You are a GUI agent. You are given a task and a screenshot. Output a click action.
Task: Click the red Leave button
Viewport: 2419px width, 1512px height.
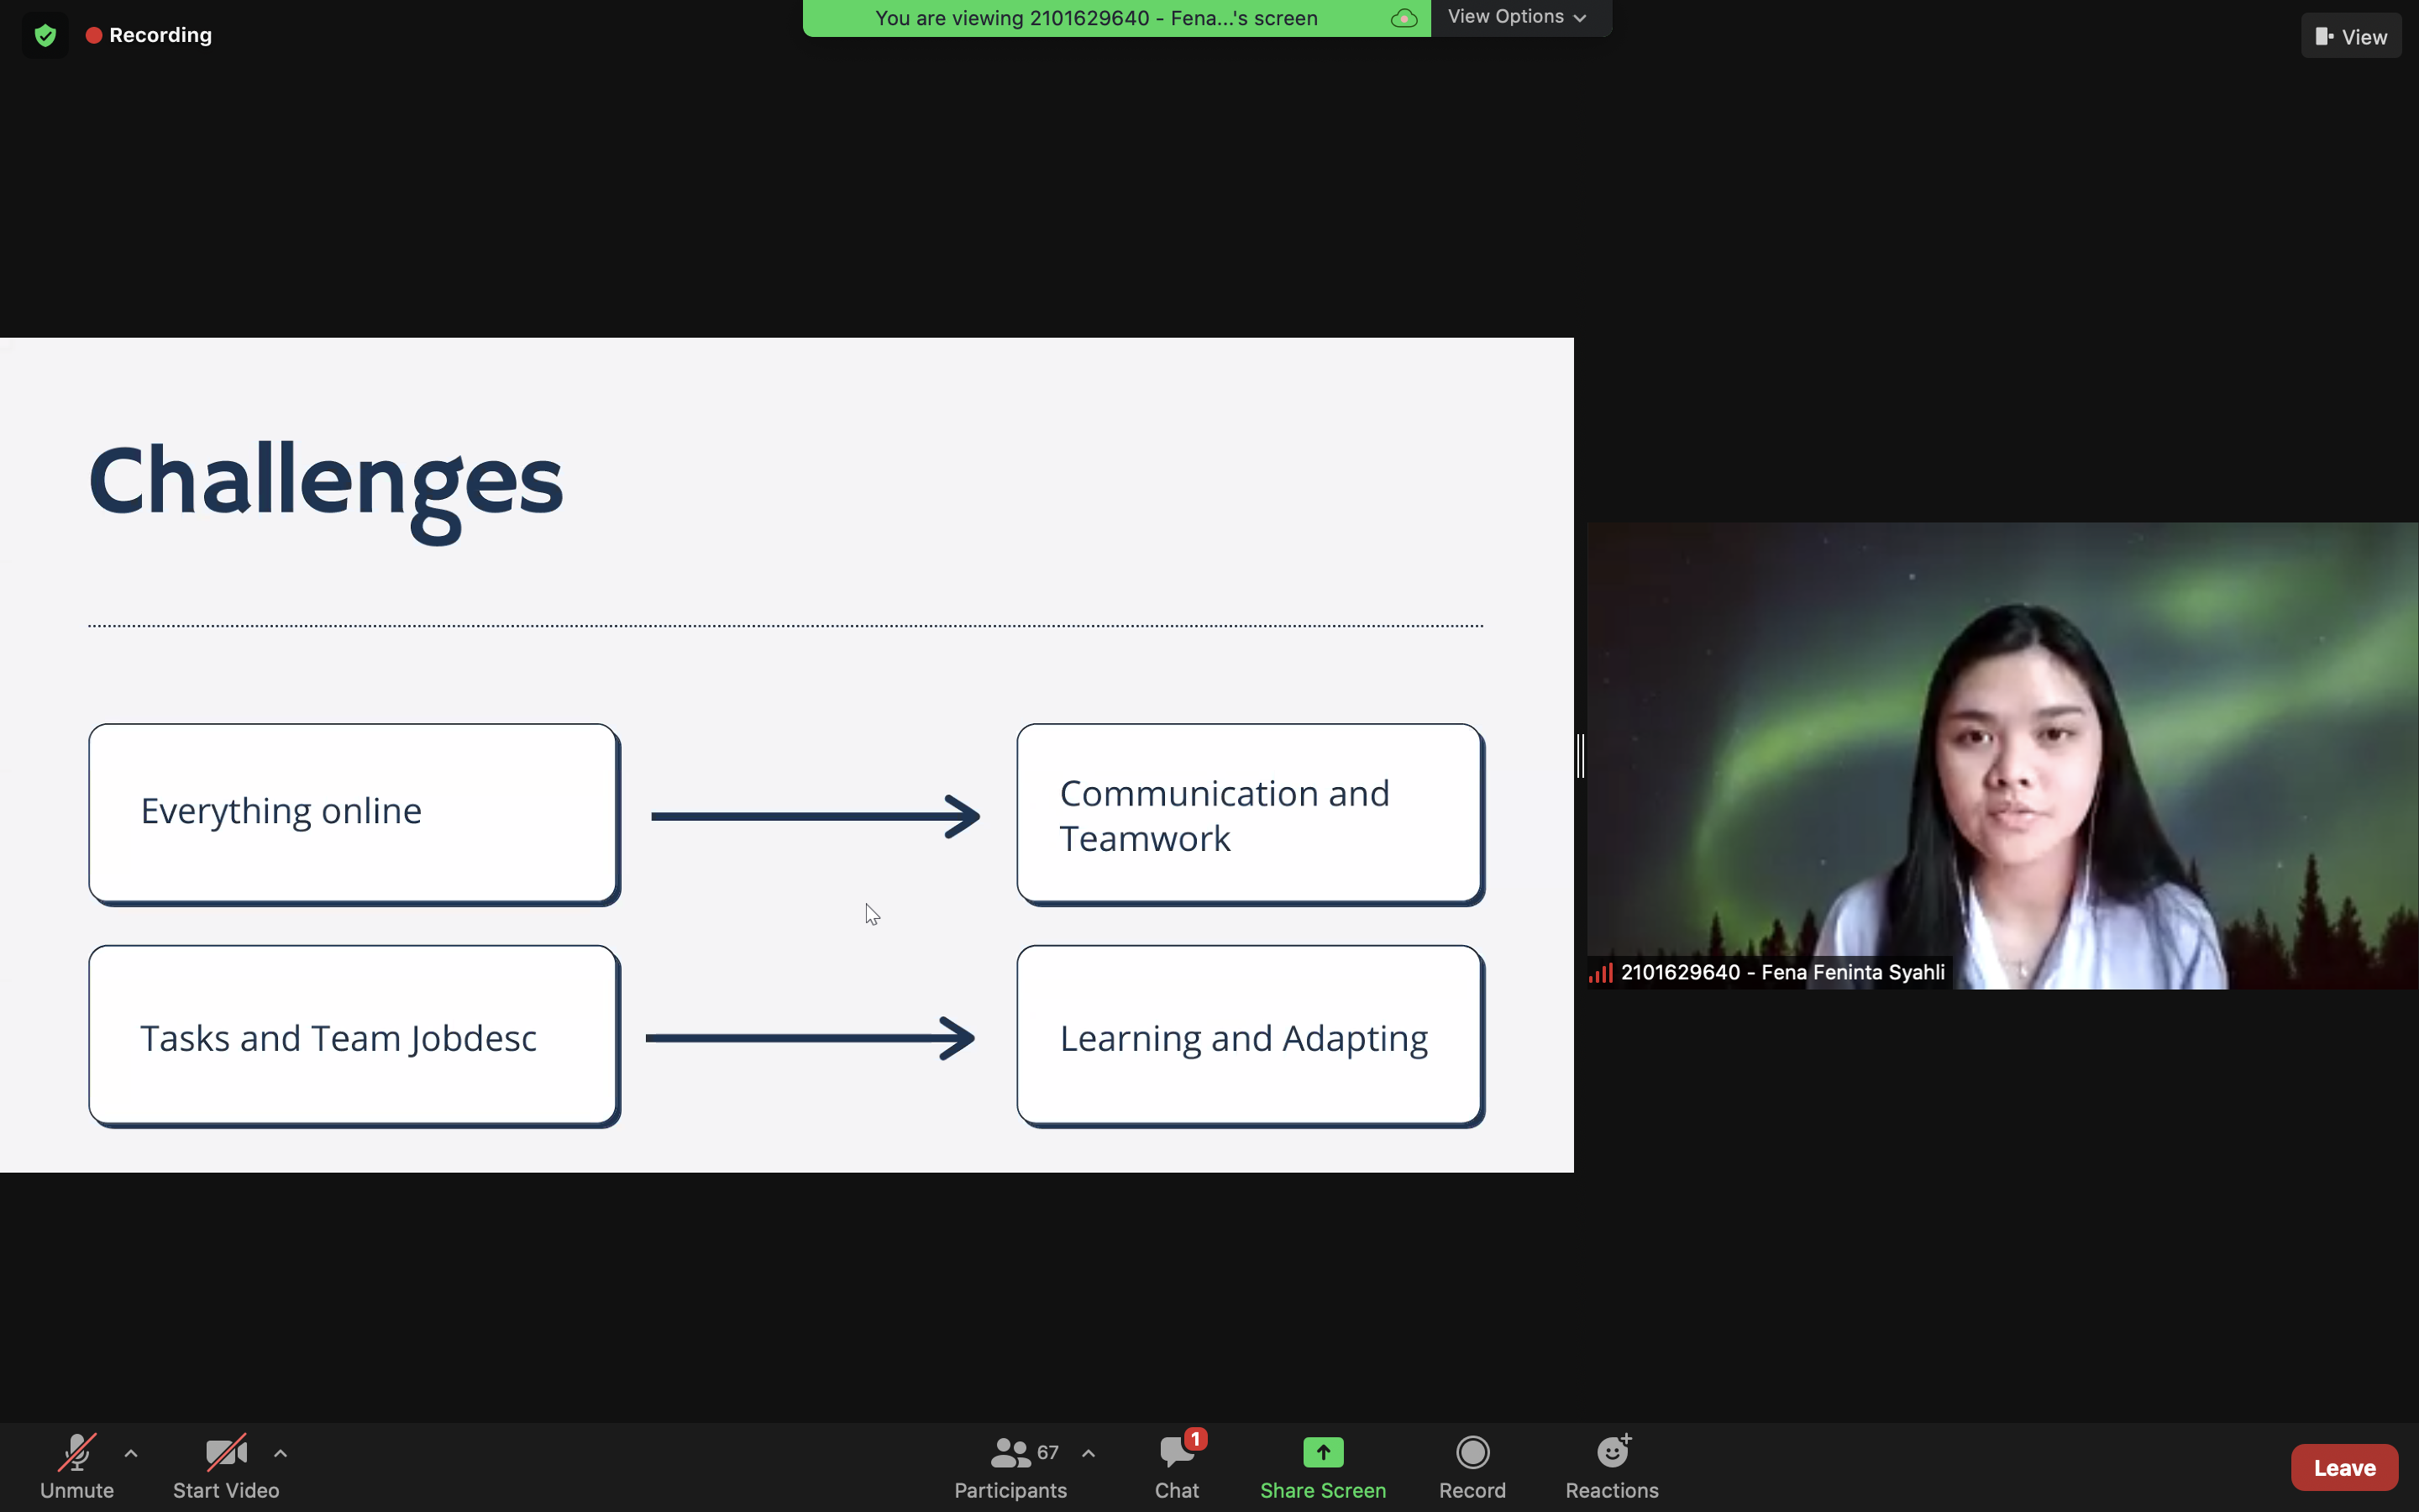[x=2343, y=1467]
